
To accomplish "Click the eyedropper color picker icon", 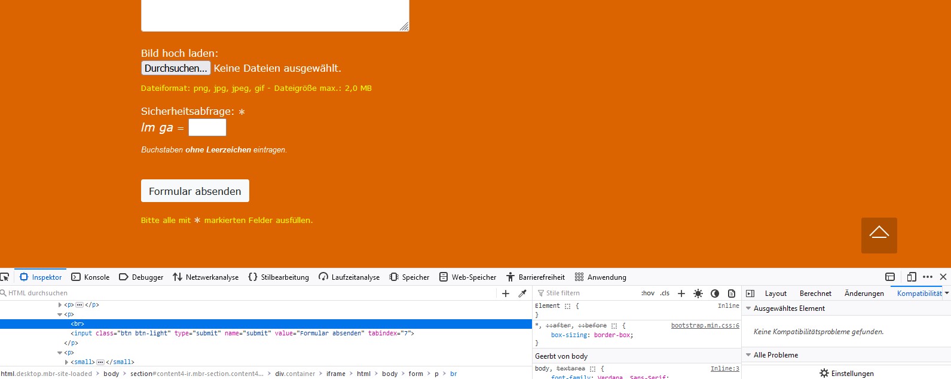I will 522,294.
